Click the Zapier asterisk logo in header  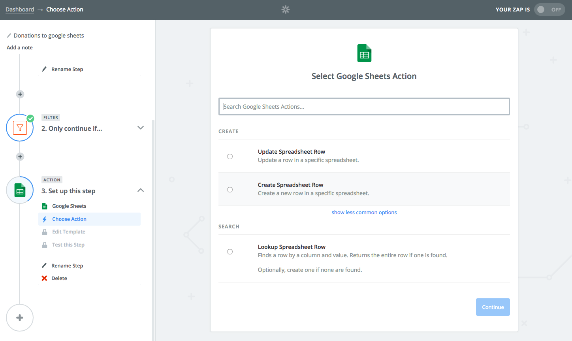(286, 9)
